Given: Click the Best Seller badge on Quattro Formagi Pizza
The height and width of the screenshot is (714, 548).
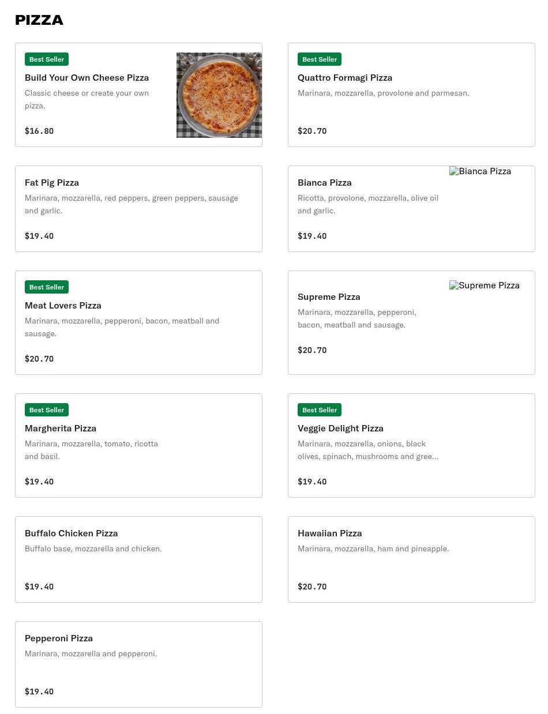Looking at the screenshot, I should click(320, 59).
